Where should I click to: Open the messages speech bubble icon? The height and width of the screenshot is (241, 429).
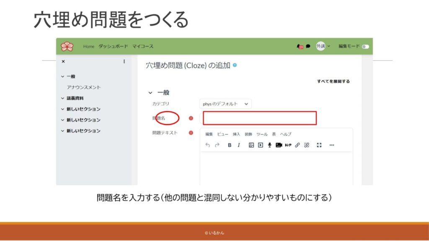pos(308,46)
